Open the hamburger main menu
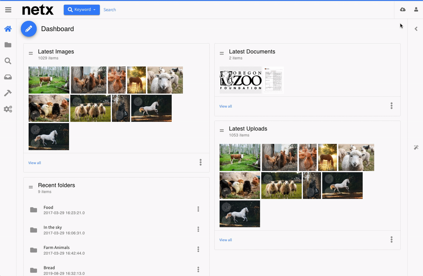Image resolution: width=423 pixels, height=276 pixels. [x=8, y=10]
